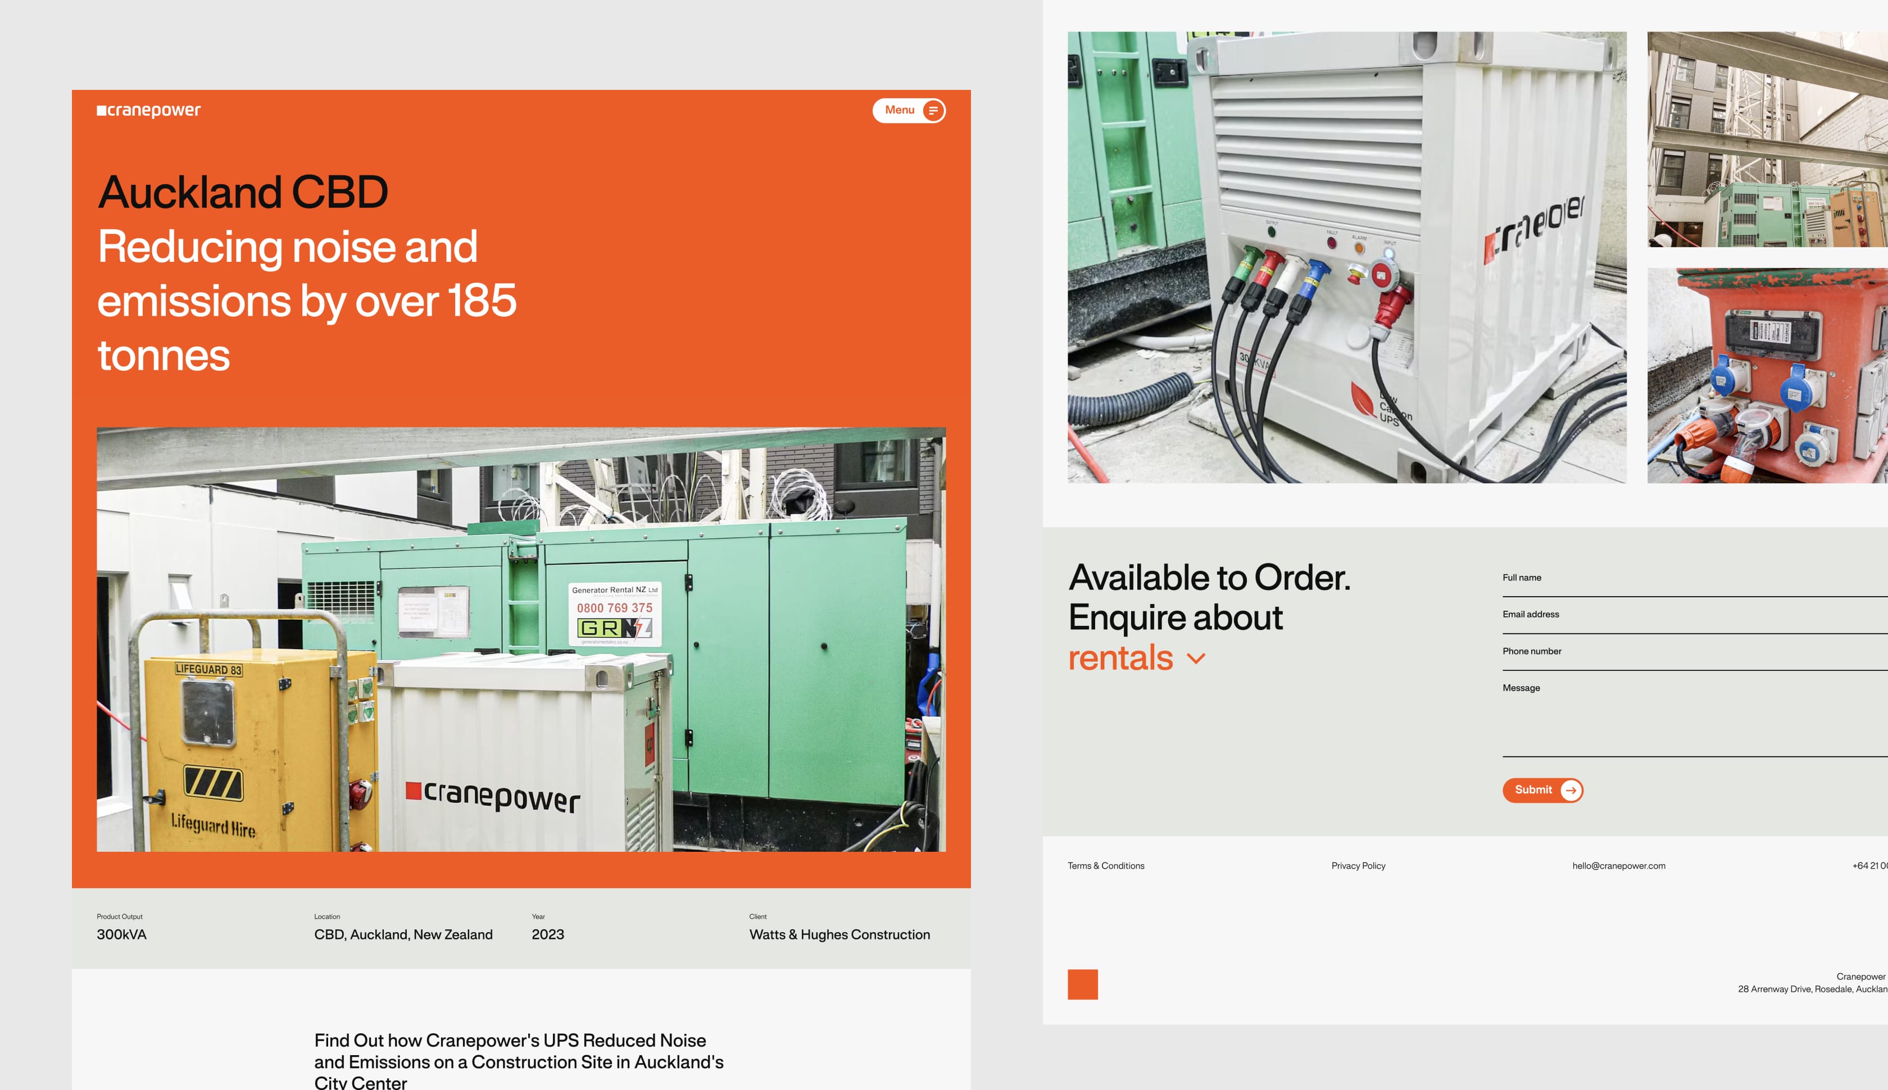Screen dimensions: 1888x1090
Task: Click the 'Year' label
Action: tap(538, 916)
